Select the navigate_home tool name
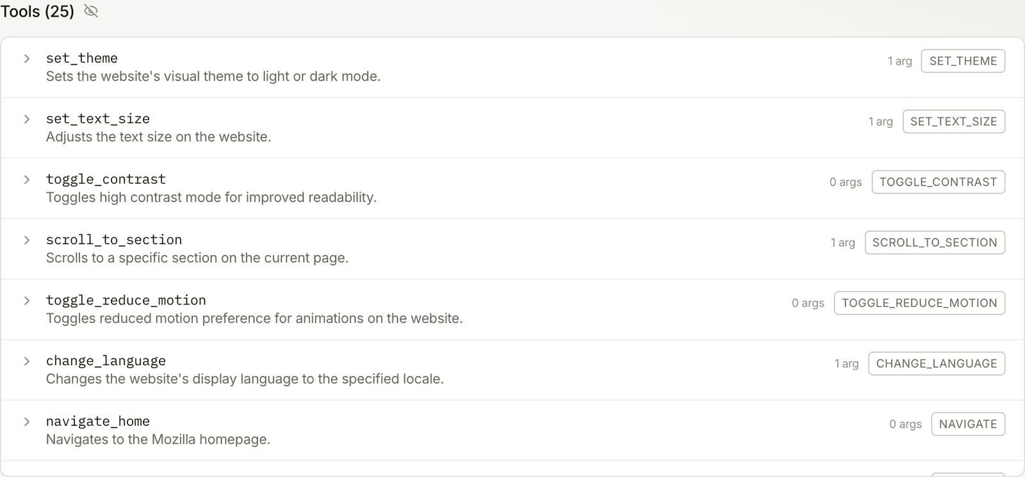The height and width of the screenshot is (477, 1025). [98, 421]
